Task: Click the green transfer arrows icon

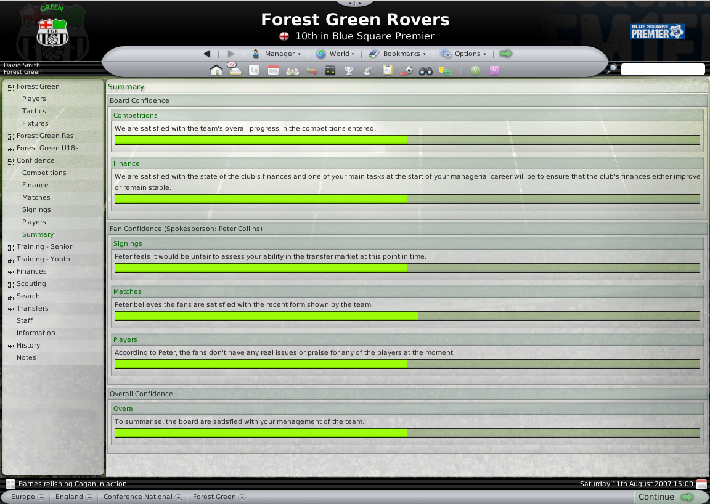Action: (311, 70)
